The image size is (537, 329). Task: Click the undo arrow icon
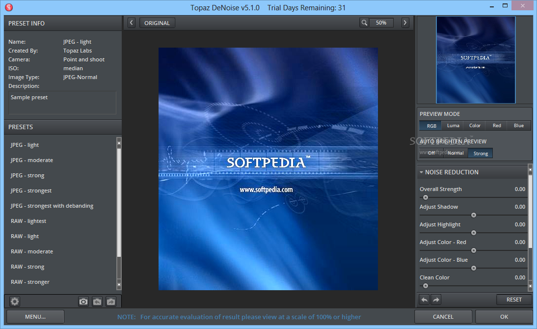[x=424, y=300]
